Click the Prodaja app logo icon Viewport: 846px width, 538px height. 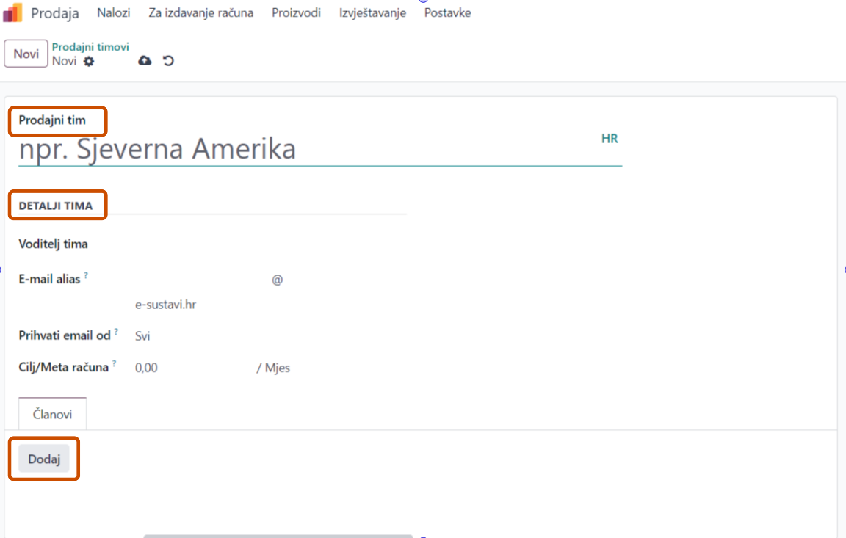point(12,12)
